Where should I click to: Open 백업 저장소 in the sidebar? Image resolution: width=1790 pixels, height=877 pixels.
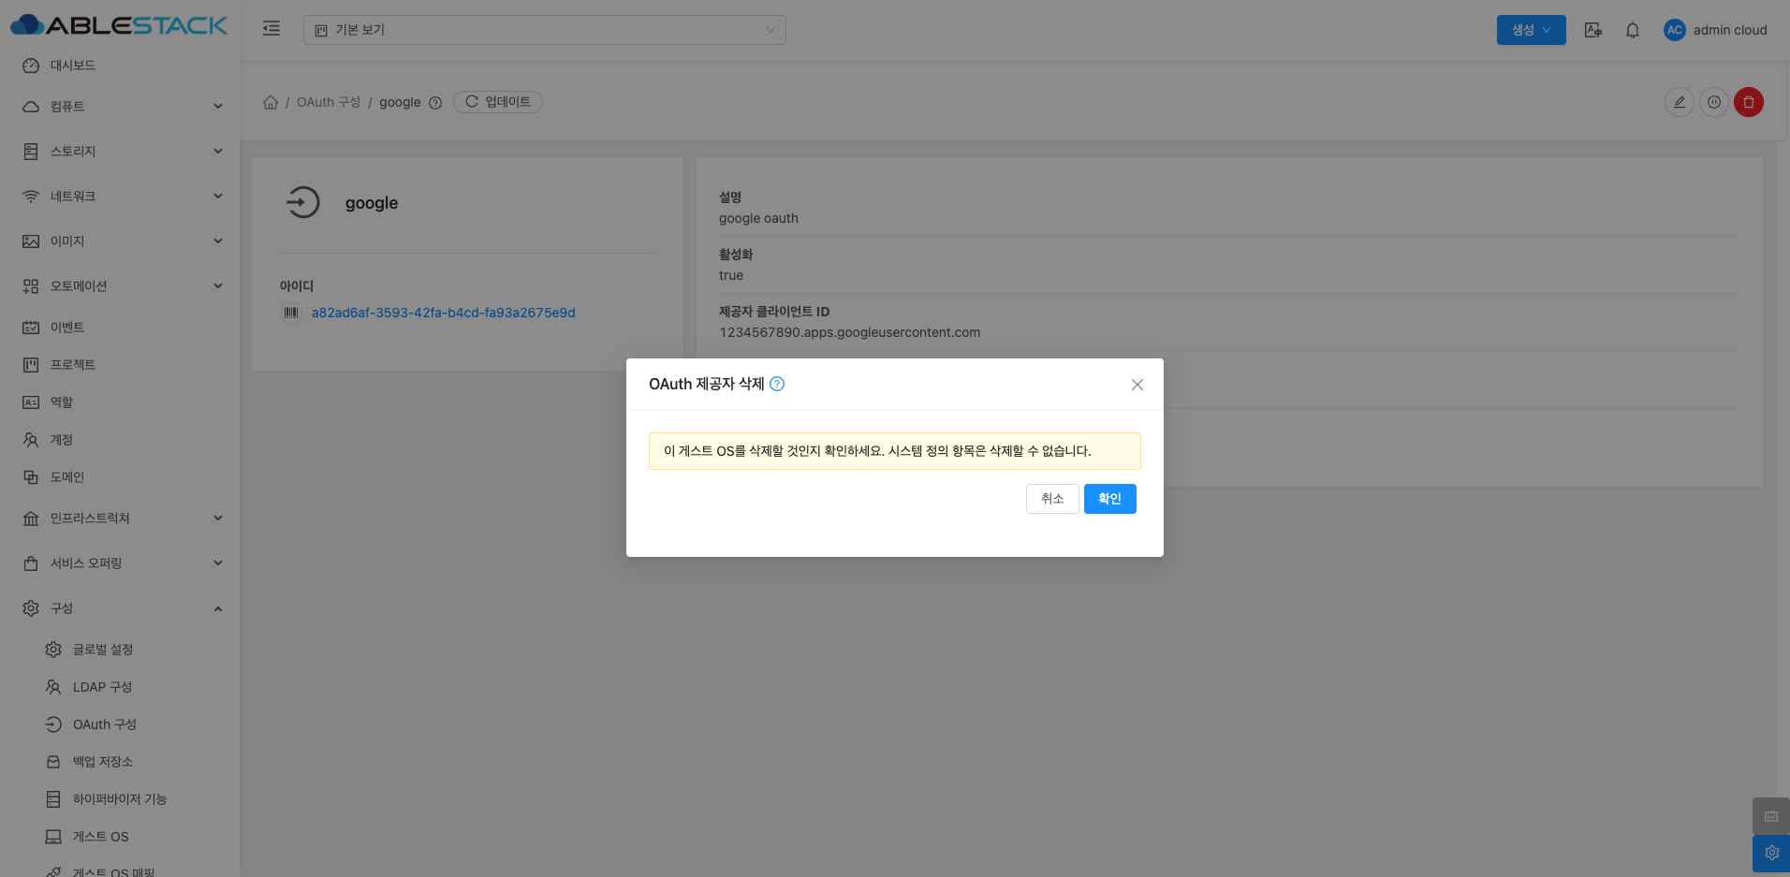click(120, 762)
